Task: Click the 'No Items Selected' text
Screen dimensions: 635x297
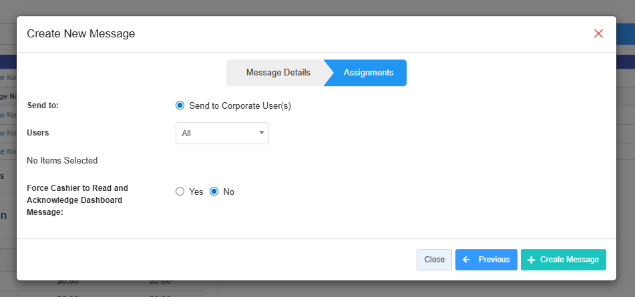Action: (x=62, y=160)
